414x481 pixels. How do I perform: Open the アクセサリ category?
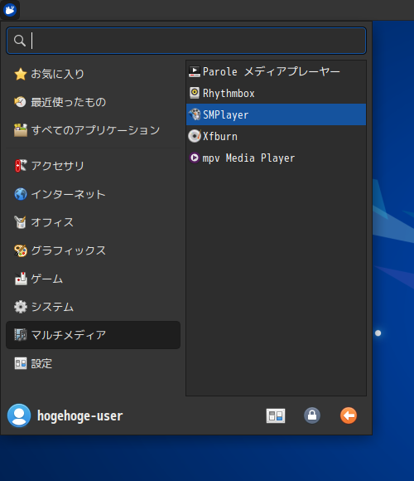click(x=93, y=166)
